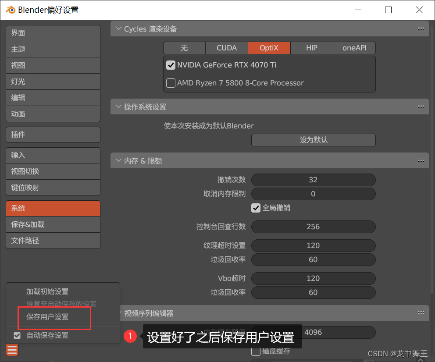Viewport: 435px width, 362px height.
Task: Toggle NVIDIA GeForce RTX 4070 Ti checkbox
Action: coord(171,65)
